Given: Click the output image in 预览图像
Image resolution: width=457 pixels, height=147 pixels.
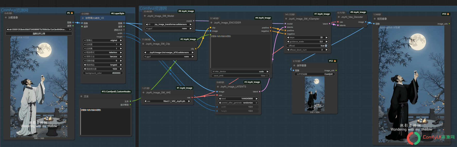Looking at the screenshot, I should (x=411, y=84).
